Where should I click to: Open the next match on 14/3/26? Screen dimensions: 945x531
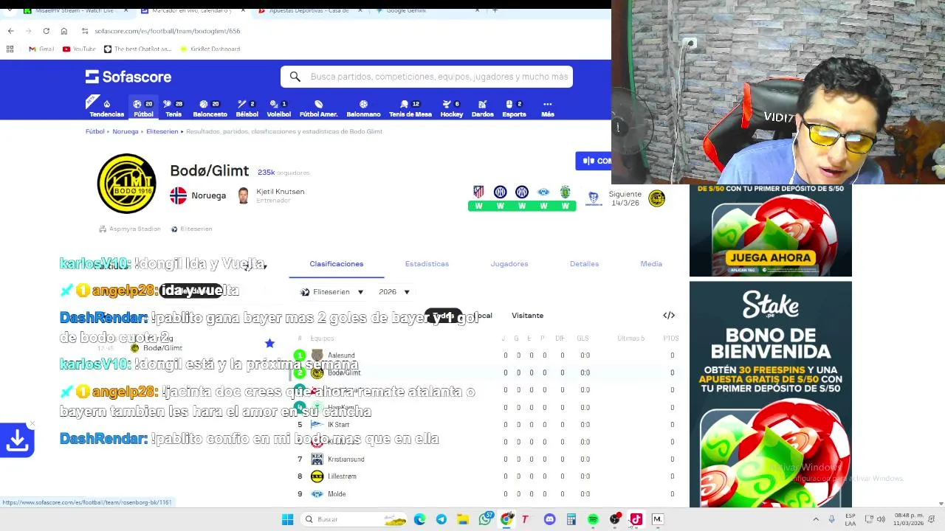point(625,198)
